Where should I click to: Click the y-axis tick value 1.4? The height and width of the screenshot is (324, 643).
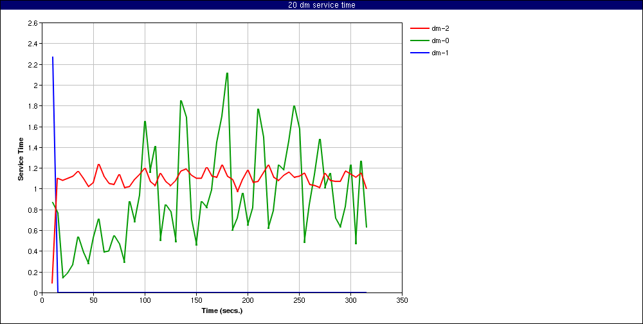(x=33, y=148)
